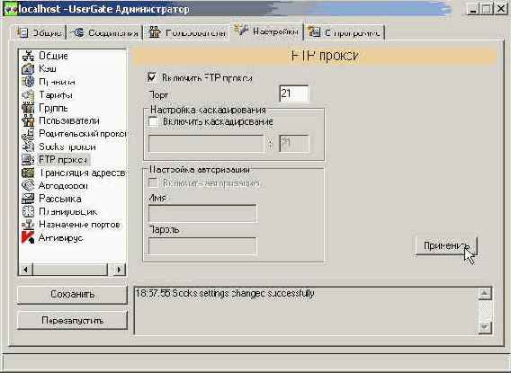Toggle the Включить авторизацию checkbox

pyautogui.click(x=153, y=182)
